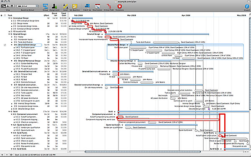Select the Ship panels to site row
The width and height of the screenshot is (251, 157).
pyautogui.click(x=33, y=146)
